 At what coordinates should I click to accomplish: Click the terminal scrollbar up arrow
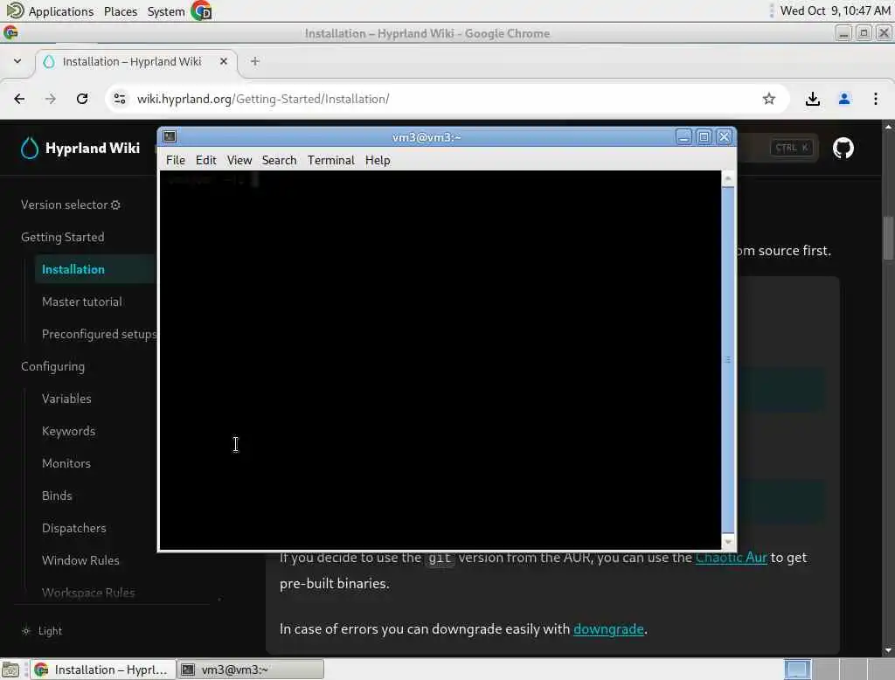[728, 178]
